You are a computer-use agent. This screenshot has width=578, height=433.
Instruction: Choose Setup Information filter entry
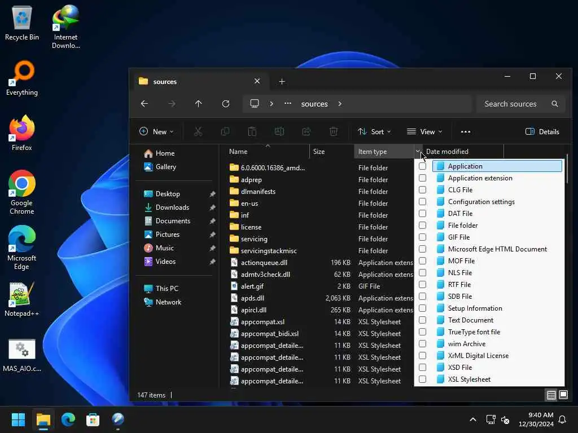point(497,308)
